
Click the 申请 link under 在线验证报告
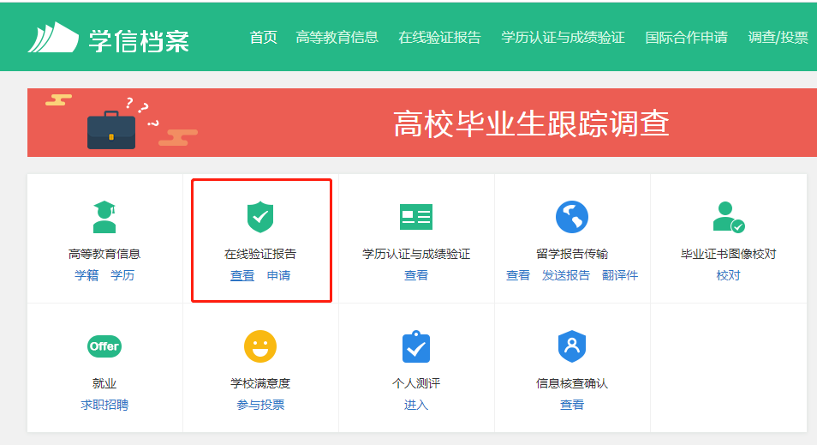pos(278,275)
